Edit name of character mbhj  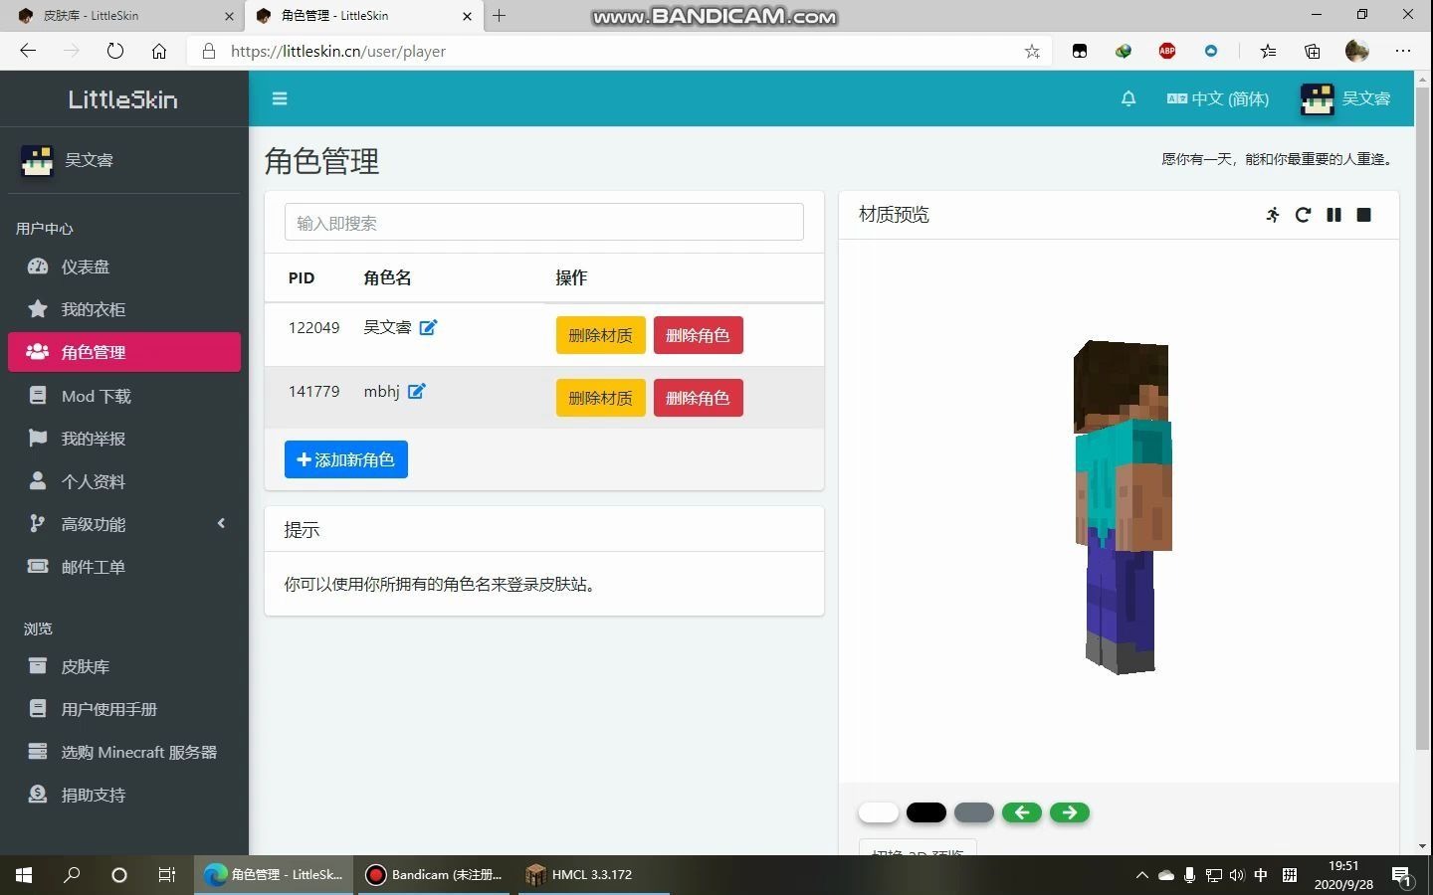[x=417, y=391]
